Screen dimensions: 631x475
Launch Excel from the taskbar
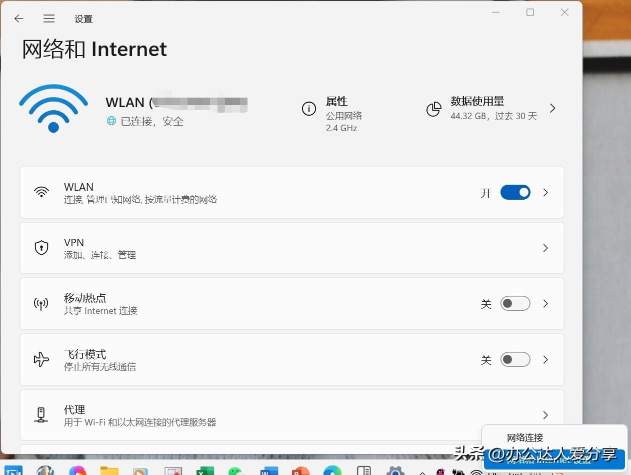(205, 470)
